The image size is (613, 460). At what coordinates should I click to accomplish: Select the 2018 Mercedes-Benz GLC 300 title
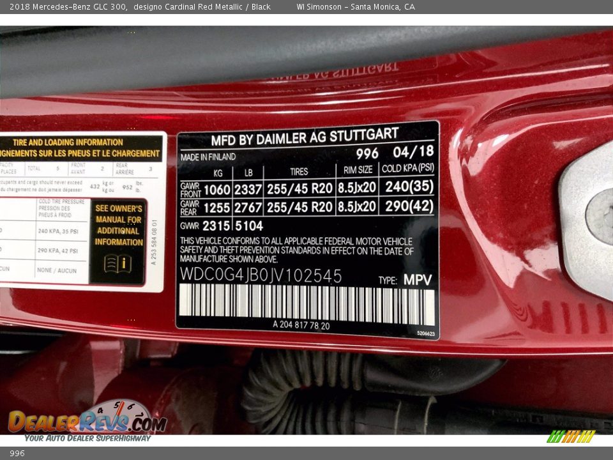pyautogui.click(x=70, y=7)
